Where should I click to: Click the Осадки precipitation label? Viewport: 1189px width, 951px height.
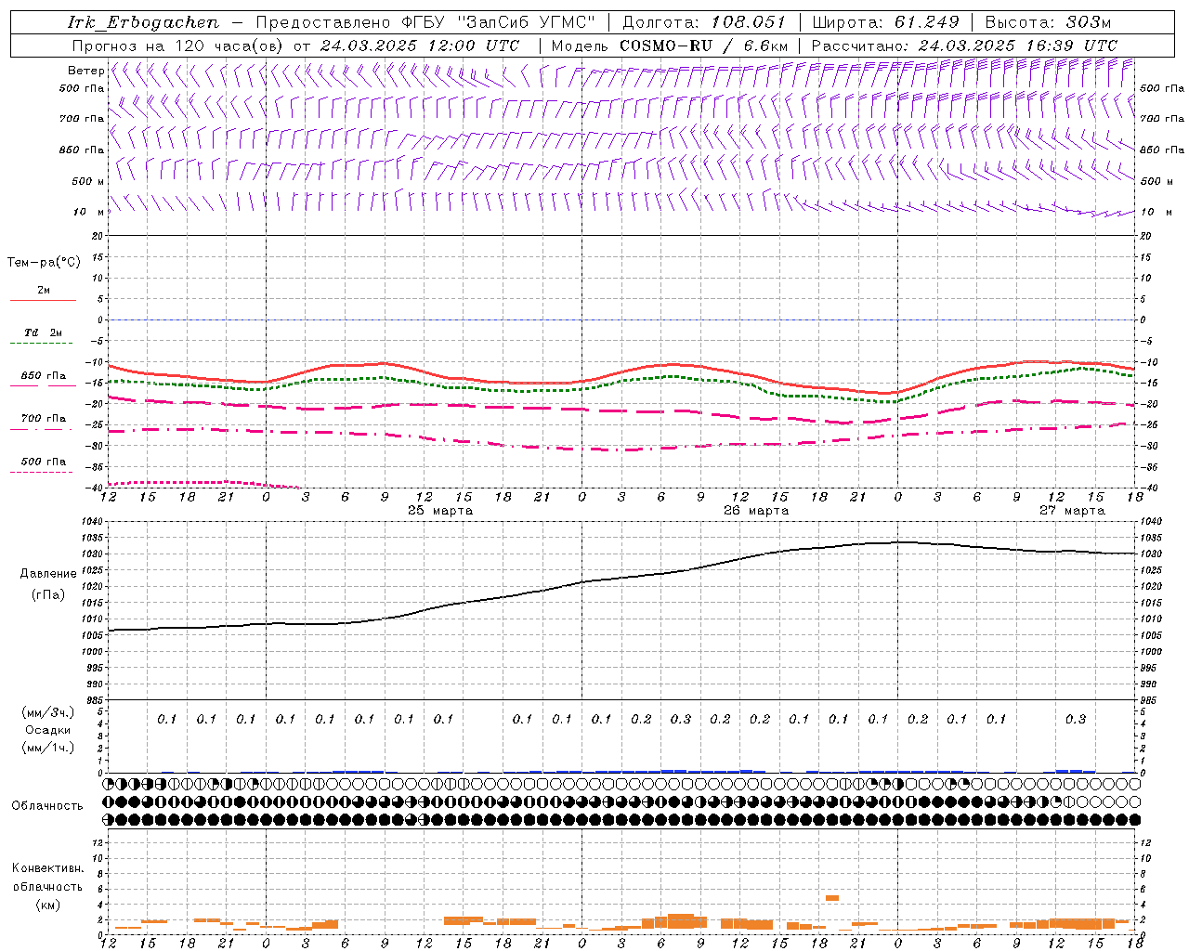[x=48, y=730]
